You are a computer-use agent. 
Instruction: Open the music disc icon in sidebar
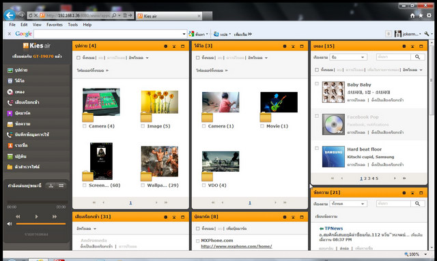10,92
